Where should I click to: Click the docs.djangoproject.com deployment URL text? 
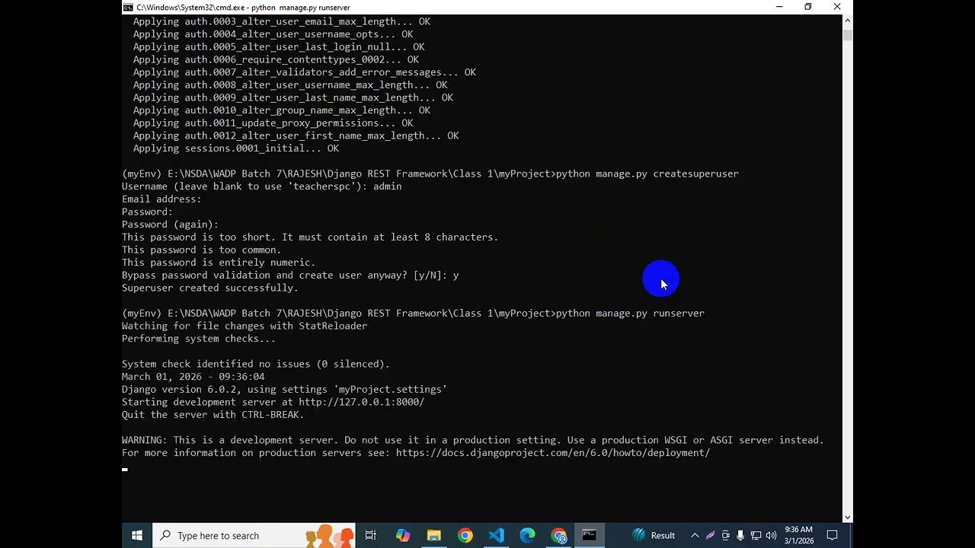(x=553, y=453)
